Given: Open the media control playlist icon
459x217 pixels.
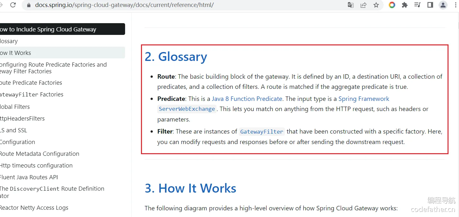Looking at the screenshot, I should (418, 5).
